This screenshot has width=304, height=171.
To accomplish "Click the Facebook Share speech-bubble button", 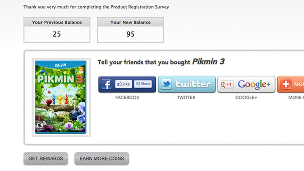I will (143, 84).
